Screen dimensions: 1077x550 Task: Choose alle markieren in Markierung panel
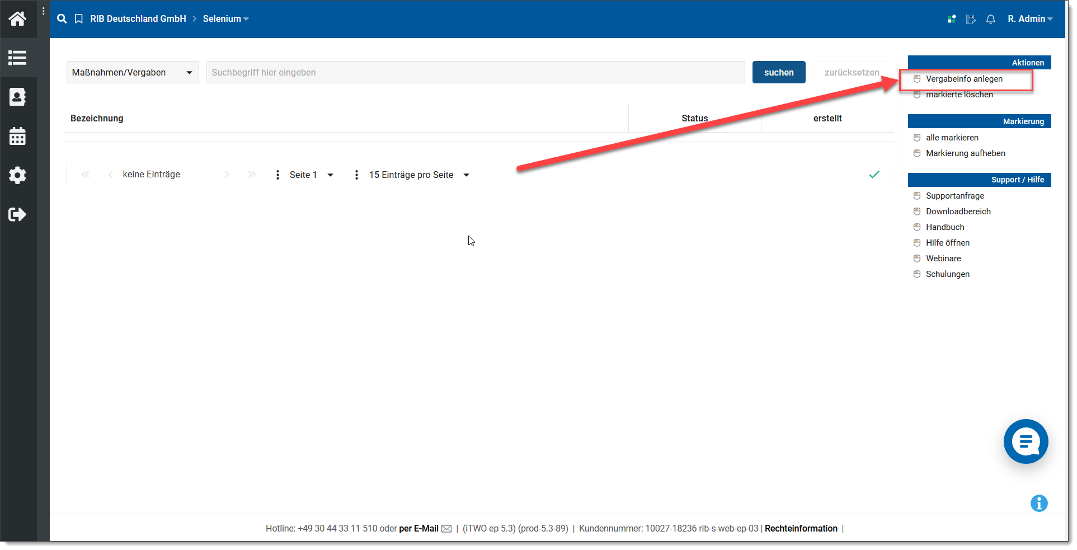point(952,138)
